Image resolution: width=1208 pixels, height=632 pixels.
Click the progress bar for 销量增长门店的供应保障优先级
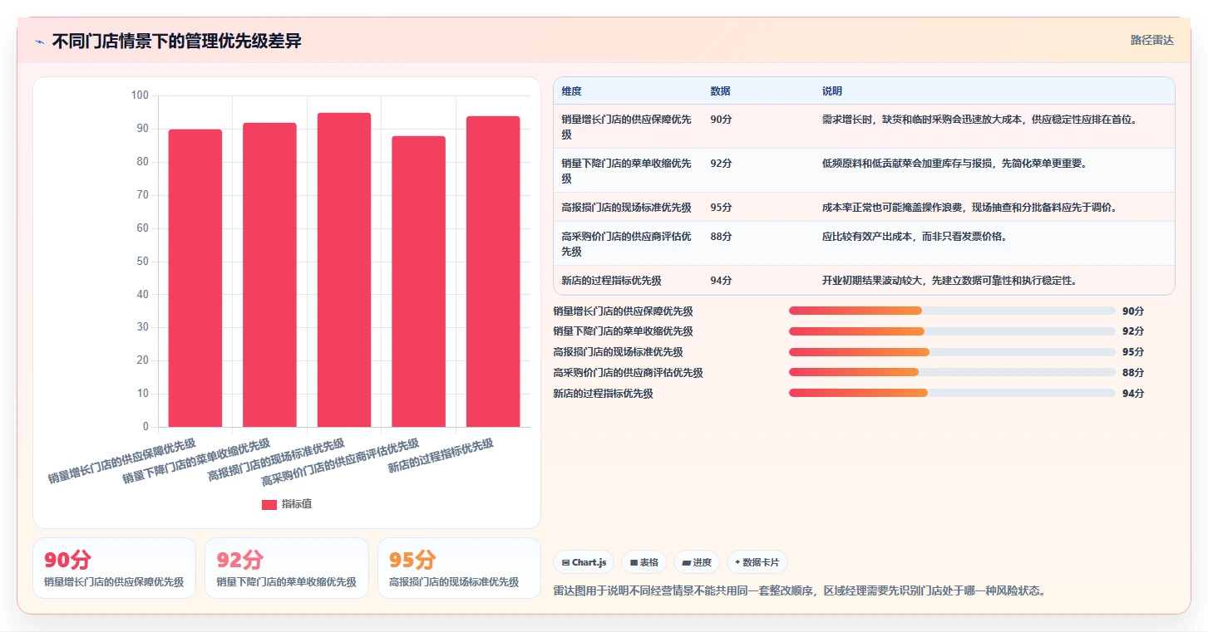click(x=952, y=311)
